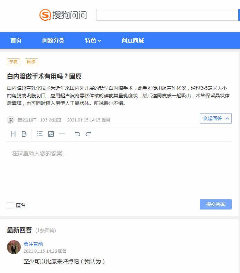The image size is (240, 273).
Task: Click the 2021.01.15 14:26 回答 timestamp
Action: [45, 251]
